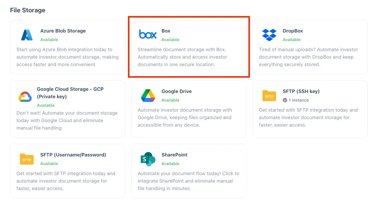Click Available status under Box
This screenshot has height=205, width=376.
point(170,40)
